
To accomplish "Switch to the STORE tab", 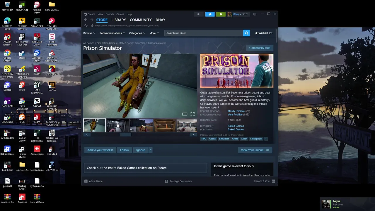I will (x=102, y=20).
